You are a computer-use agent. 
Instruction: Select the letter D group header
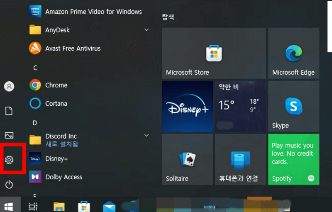[35, 123]
